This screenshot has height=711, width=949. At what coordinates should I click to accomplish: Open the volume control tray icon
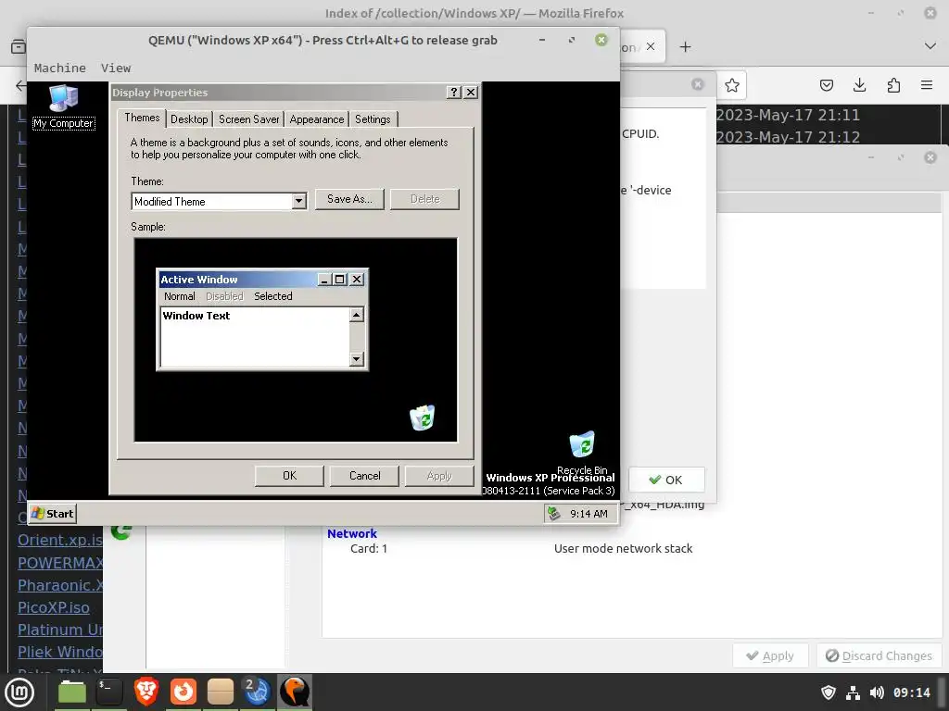tap(877, 692)
